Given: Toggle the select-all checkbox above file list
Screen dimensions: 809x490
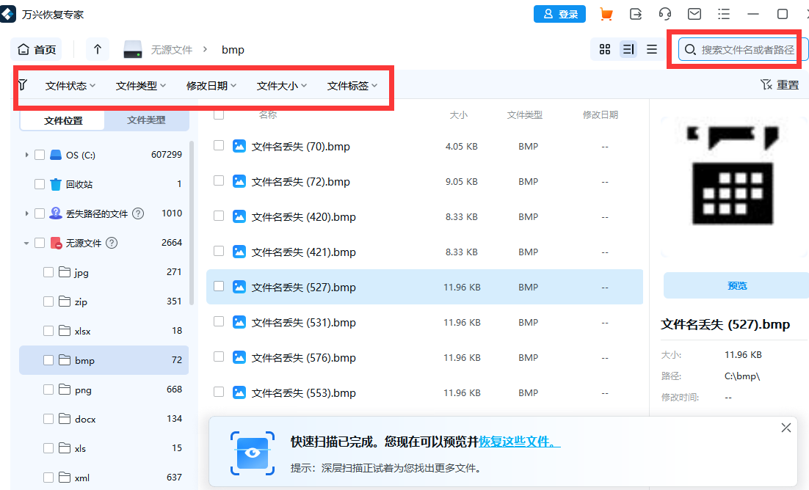Looking at the screenshot, I should (218, 114).
